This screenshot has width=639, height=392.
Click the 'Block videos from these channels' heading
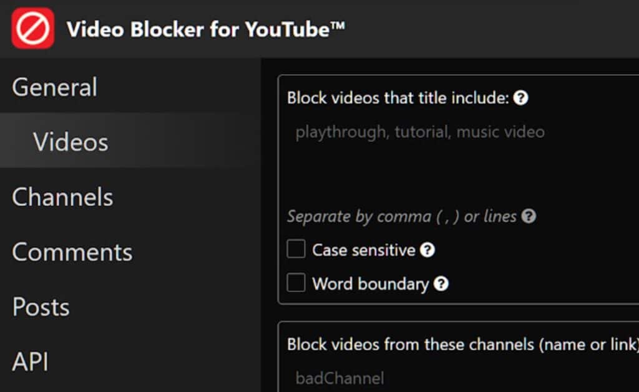(x=462, y=345)
